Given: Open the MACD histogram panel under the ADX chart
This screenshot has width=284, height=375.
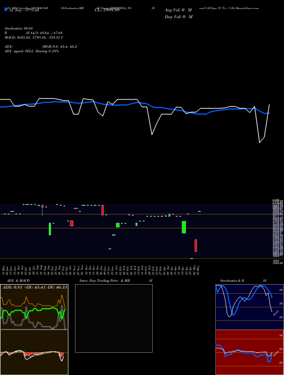Looking at the screenshot, I should click(x=34, y=352).
